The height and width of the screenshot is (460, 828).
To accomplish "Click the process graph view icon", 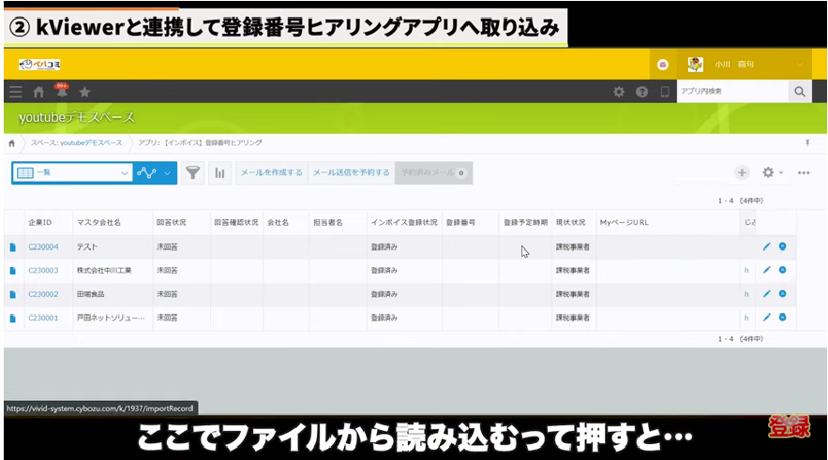I will 146,172.
